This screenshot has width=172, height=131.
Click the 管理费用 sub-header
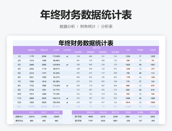(x=103, y=52)
